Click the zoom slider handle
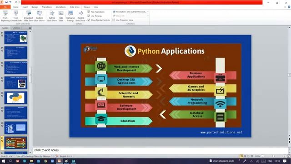 (273, 156)
